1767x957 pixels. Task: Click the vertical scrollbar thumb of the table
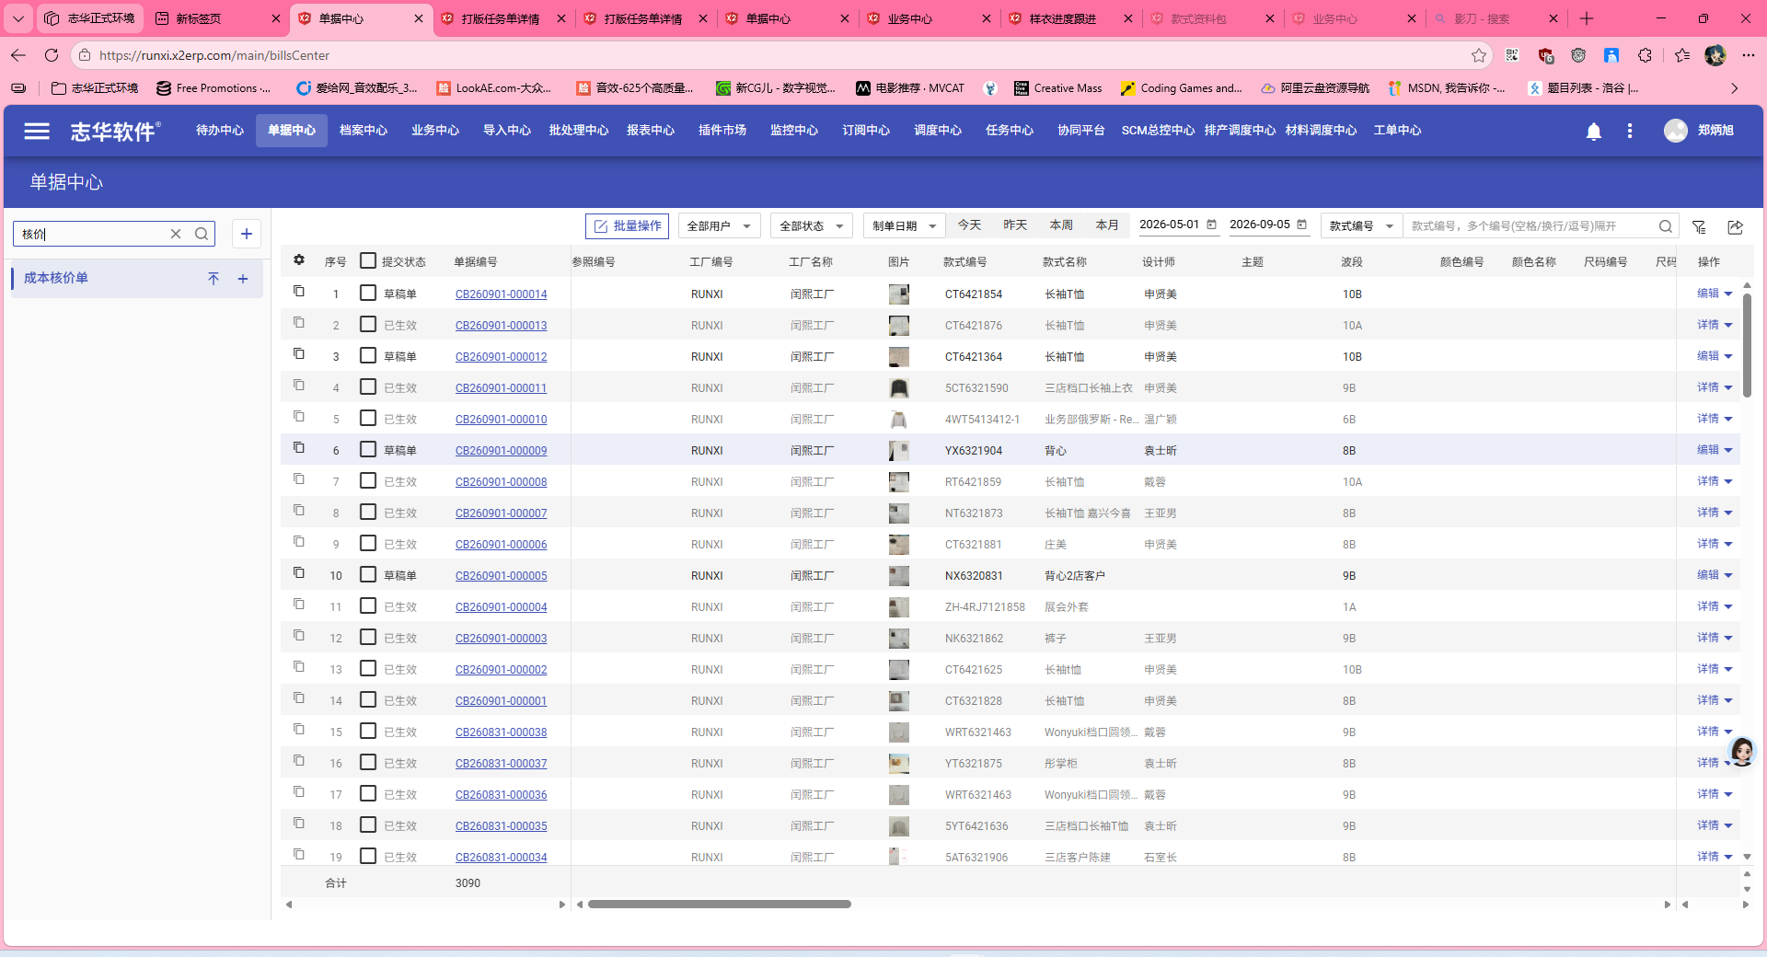[1747, 345]
